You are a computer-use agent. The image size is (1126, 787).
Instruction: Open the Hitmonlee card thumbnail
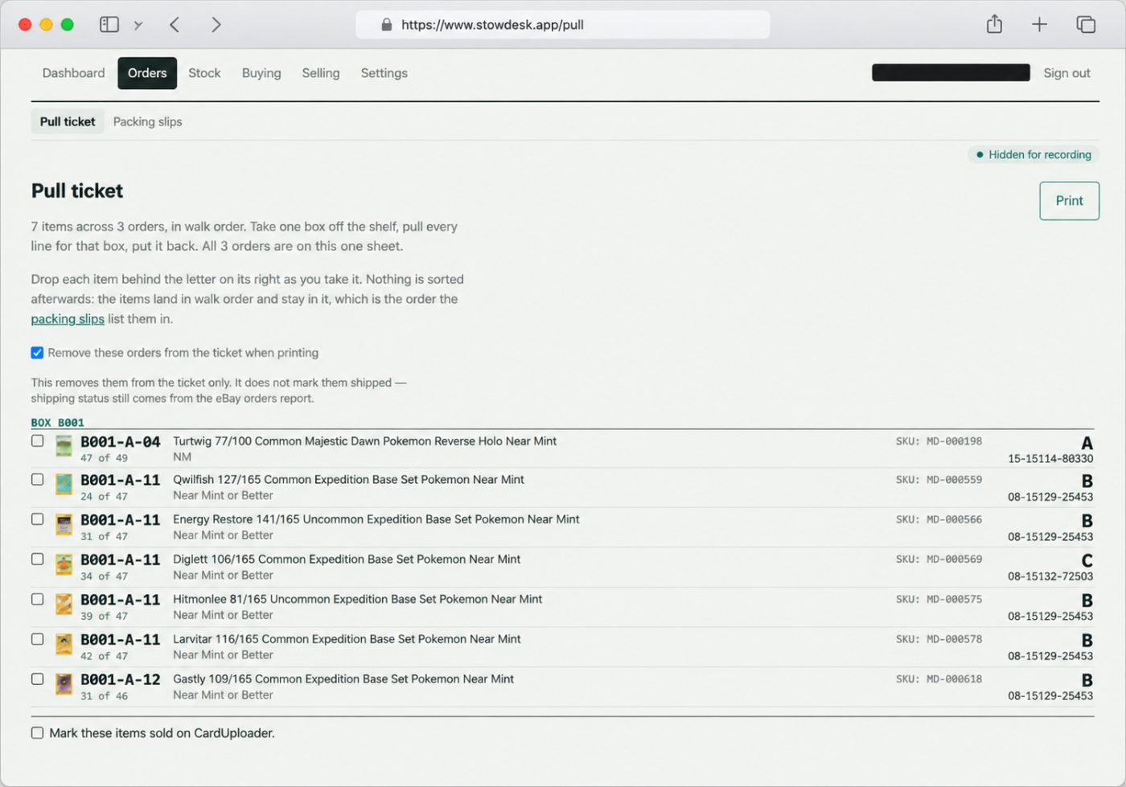click(64, 605)
